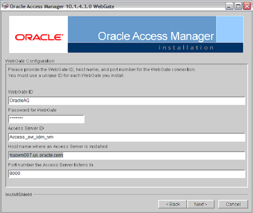Click the installer icon in the title bar
The height and width of the screenshot is (213, 253).
click(x=5, y=6)
